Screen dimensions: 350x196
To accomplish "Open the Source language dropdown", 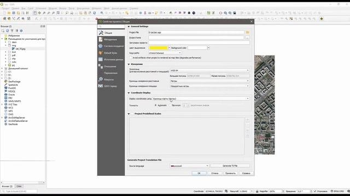I will [x=189, y=166].
